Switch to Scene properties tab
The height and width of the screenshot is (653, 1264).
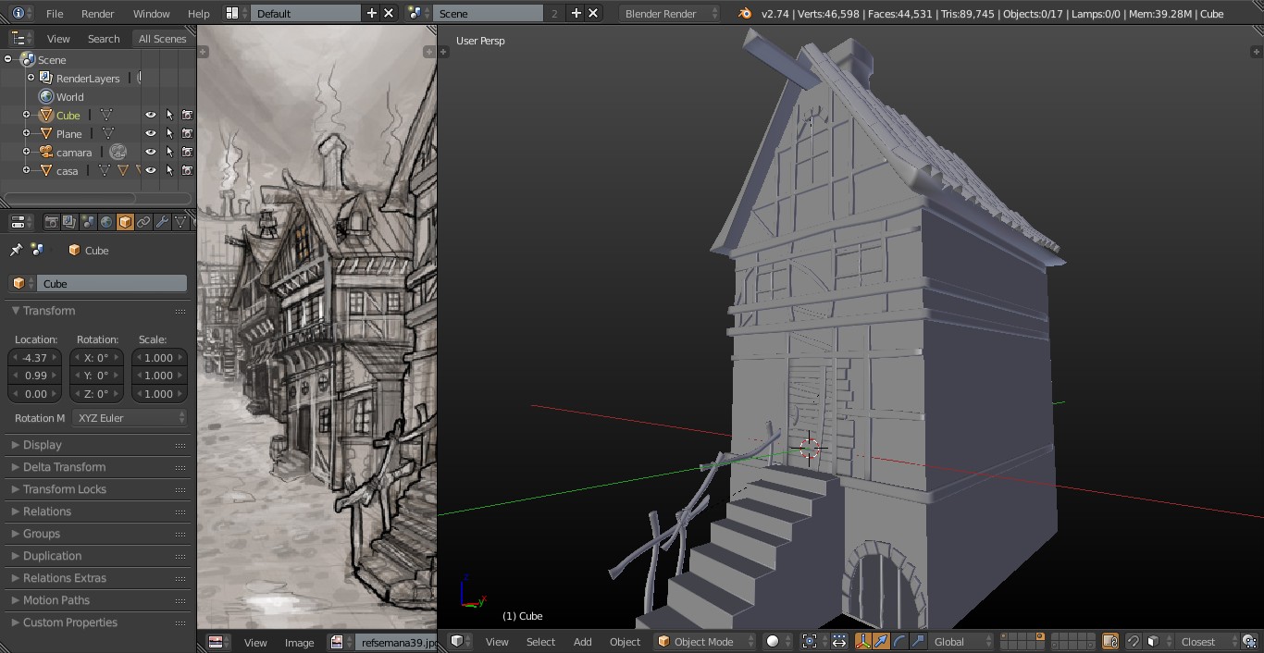click(88, 222)
